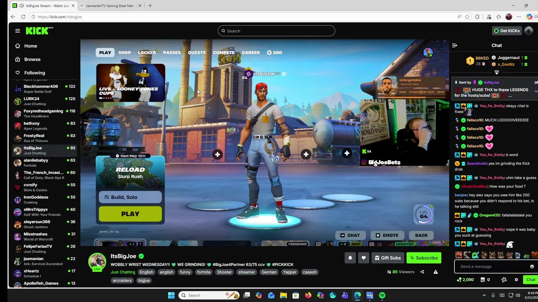Open the hamburger sidebar menu
The image size is (538, 302).
click(x=18, y=31)
